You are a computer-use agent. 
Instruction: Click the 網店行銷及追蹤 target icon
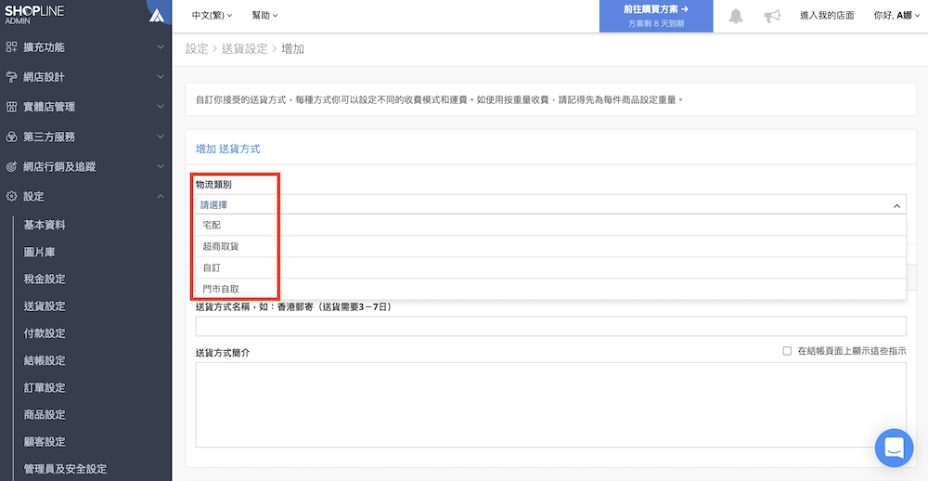click(x=11, y=167)
